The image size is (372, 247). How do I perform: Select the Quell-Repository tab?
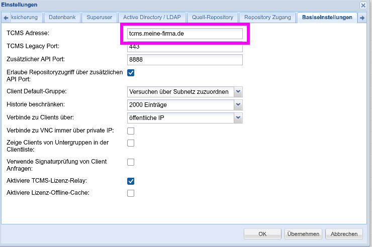(x=213, y=17)
